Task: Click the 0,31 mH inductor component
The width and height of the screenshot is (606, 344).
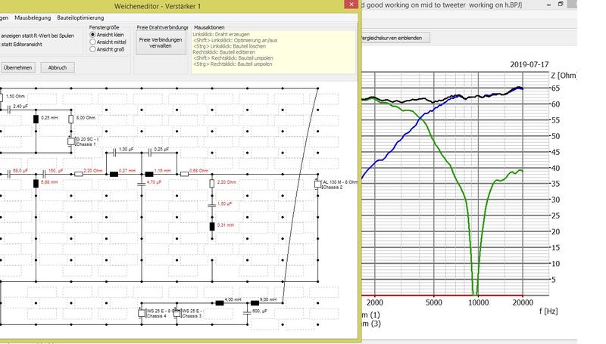Action: click(x=212, y=227)
